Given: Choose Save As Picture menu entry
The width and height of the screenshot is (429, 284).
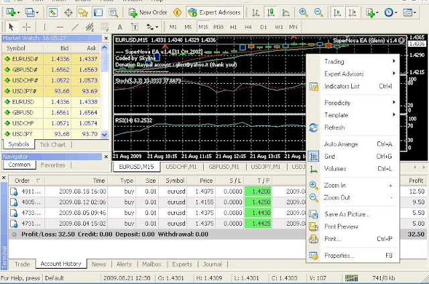Looking at the screenshot, I should 353,214.
